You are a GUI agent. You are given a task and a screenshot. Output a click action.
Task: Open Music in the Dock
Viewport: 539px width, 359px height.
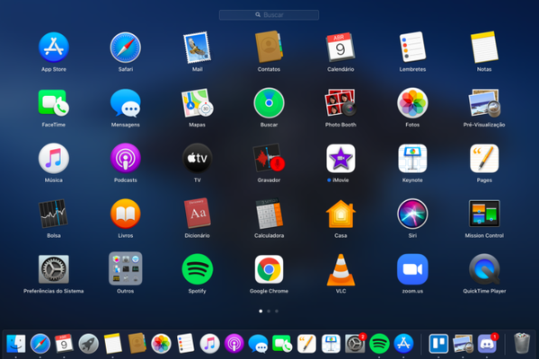coord(209,344)
